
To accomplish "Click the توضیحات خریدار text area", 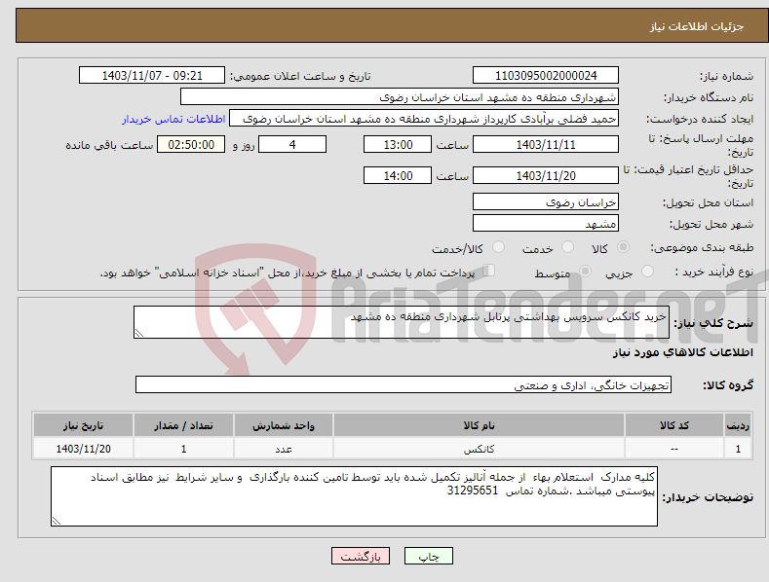I will 354,496.
